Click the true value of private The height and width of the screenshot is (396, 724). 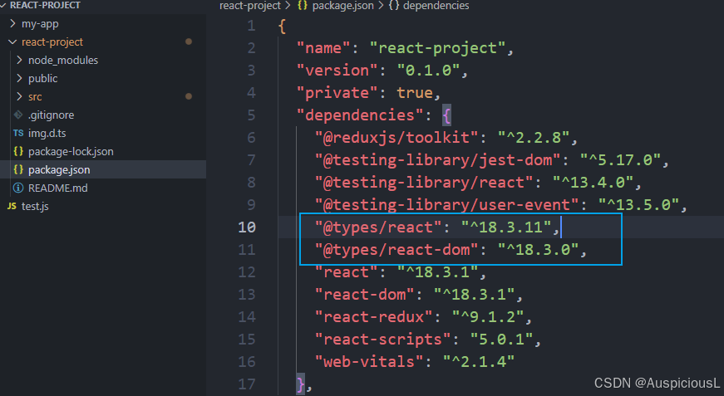(x=415, y=93)
